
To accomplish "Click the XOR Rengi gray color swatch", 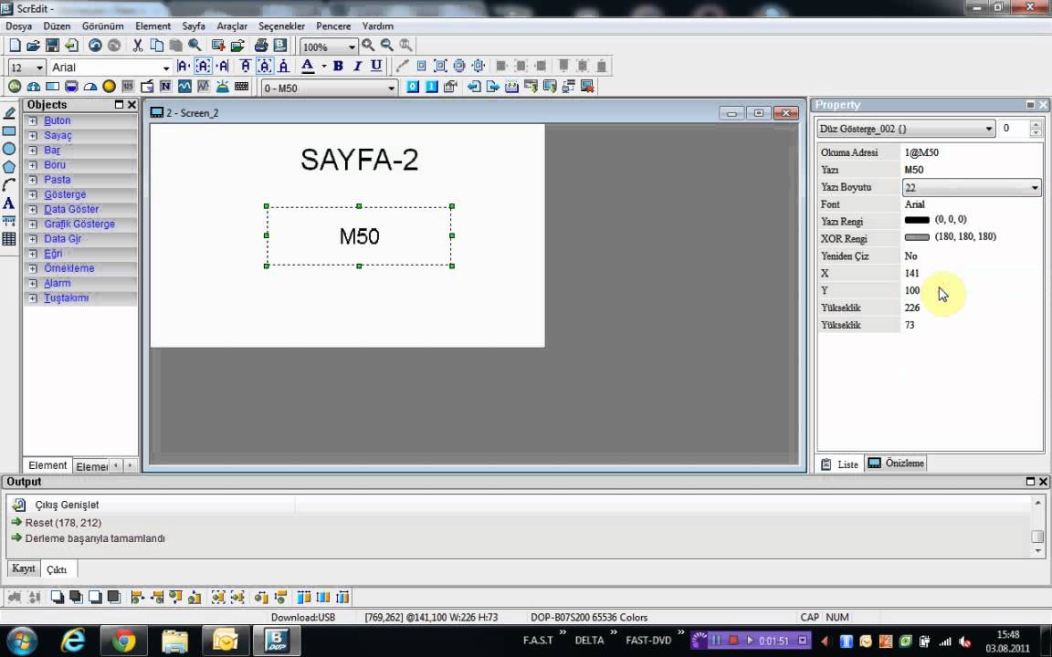I will 917,237.
